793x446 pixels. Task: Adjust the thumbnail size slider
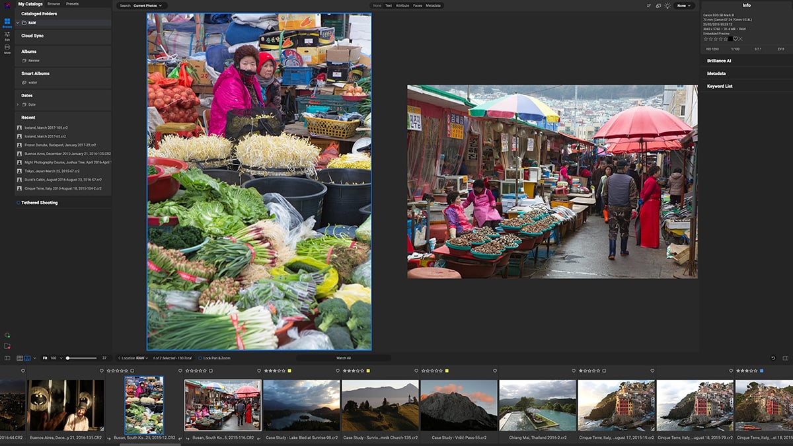[x=67, y=358]
